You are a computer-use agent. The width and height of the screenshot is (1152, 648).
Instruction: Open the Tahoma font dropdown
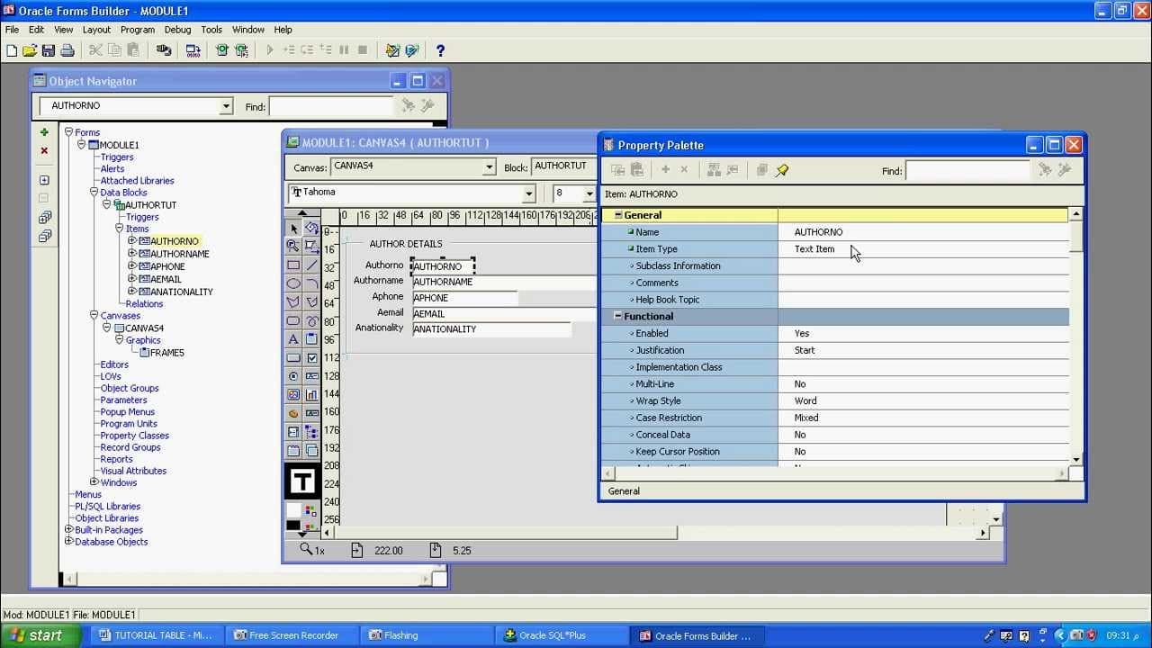528,193
